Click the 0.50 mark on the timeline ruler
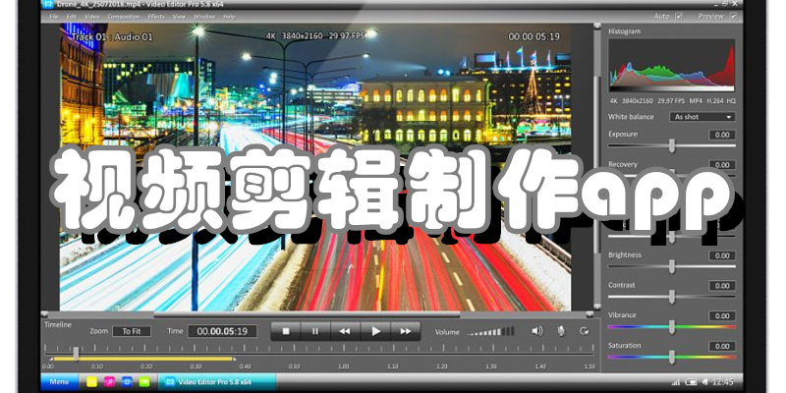This screenshot has height=393, width=786. click(294, 366)
